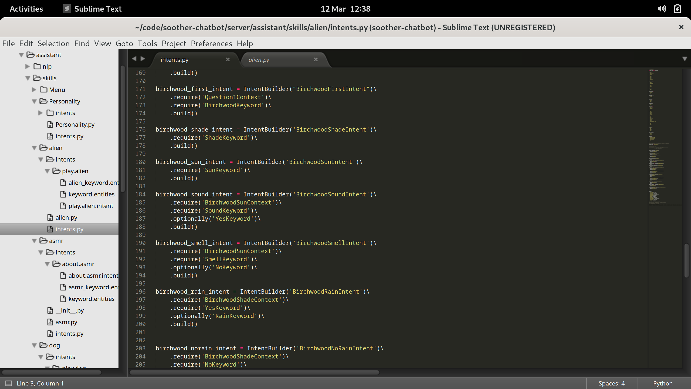Click the battery icon in top bar

click(678, 9)
